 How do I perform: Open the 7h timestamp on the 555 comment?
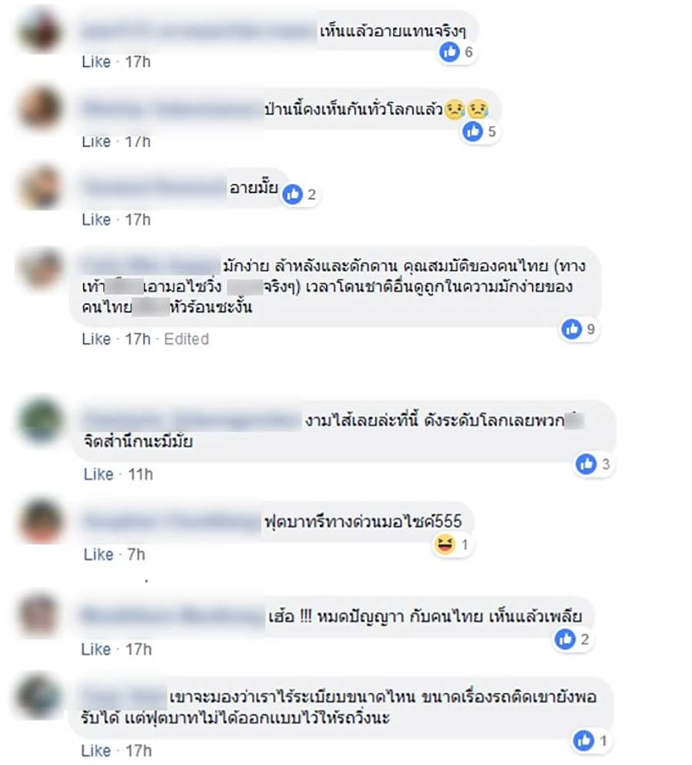136,555
